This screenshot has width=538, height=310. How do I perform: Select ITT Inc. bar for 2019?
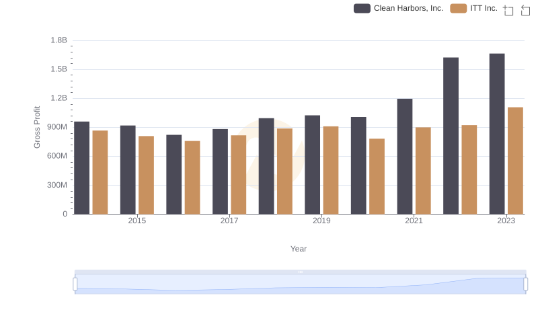[331, 170]
